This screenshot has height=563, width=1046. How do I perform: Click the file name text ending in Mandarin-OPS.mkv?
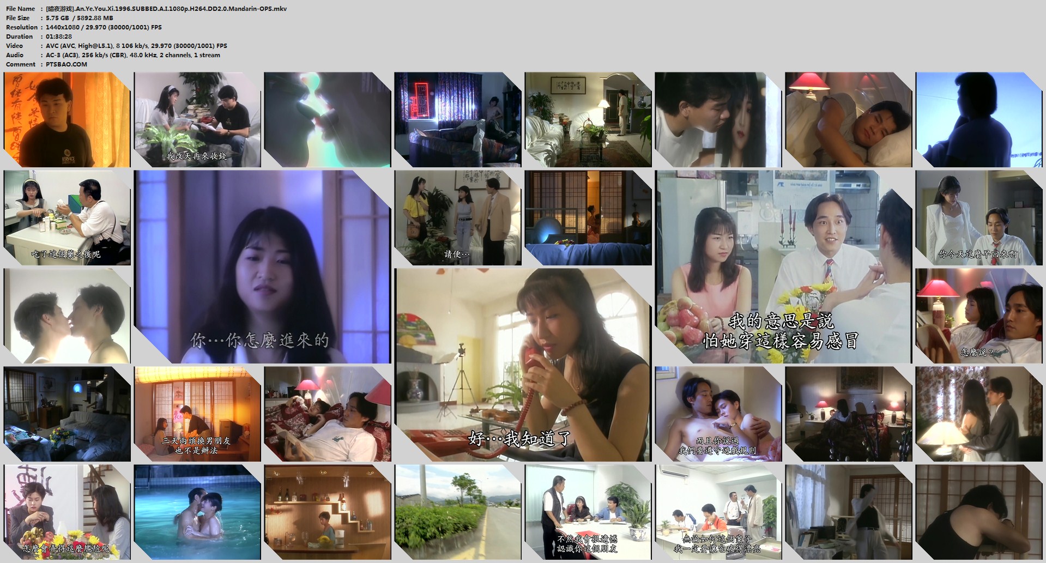coord(166,9)
